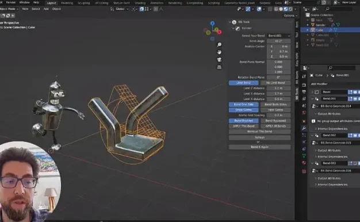Toggle the show overlays icon in header

pyautogui.click(x=259, y=9)
